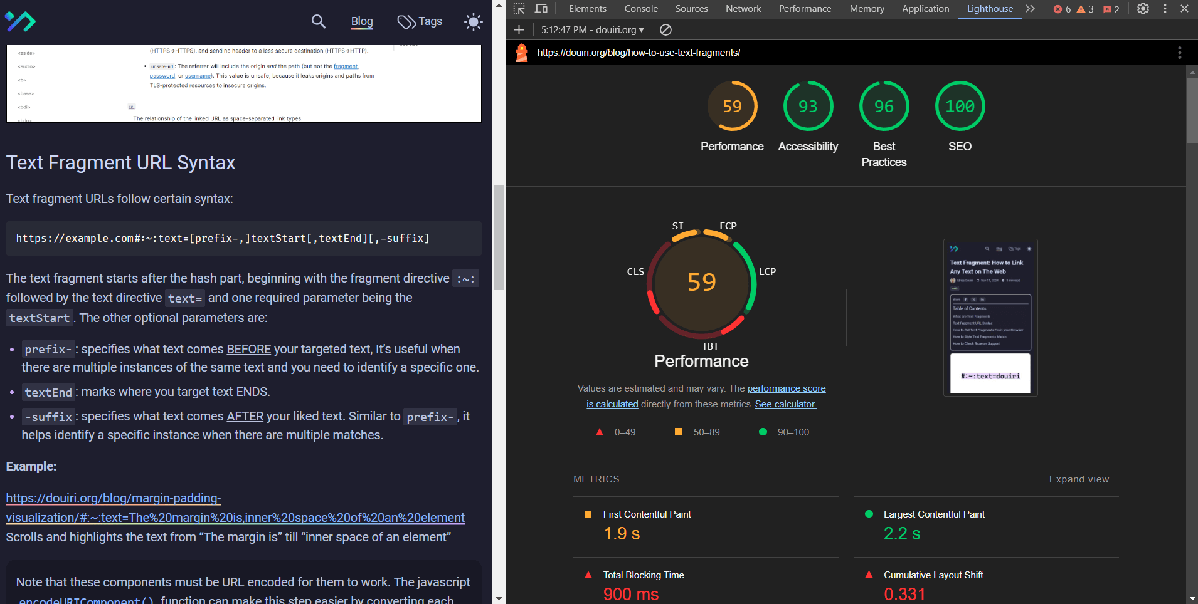Expand the hidden DevTools panels chevron
Viewport: 1198px width, 604px height.
pyautogui.click(x=1029, y=9)
